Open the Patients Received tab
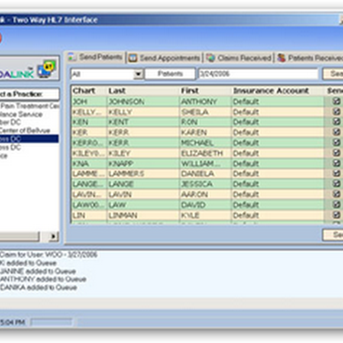The width and height of the screenshot is (343, 343). 309,58
